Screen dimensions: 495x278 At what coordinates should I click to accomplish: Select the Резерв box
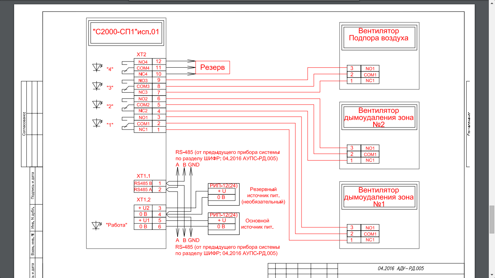tap(213, 67)
